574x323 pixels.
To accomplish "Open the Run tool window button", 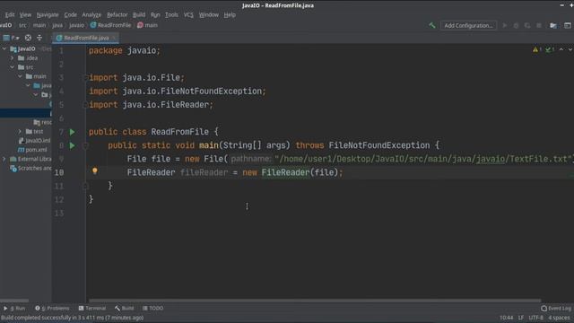I will pos(14,309).
